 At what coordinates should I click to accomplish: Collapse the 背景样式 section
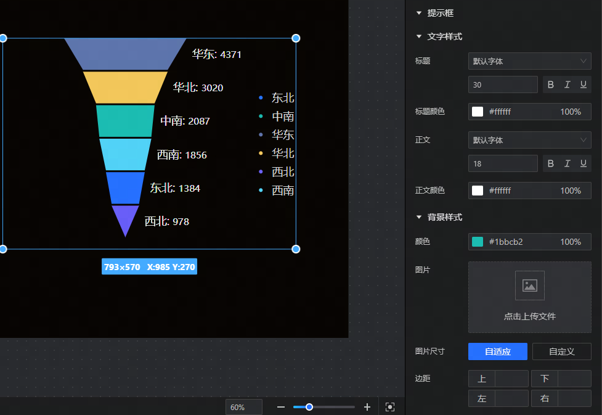click(x=419, y=217)
